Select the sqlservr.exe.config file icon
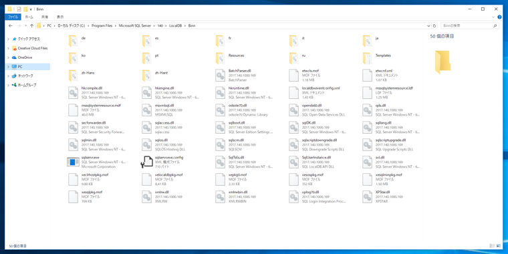 point(147,162)
